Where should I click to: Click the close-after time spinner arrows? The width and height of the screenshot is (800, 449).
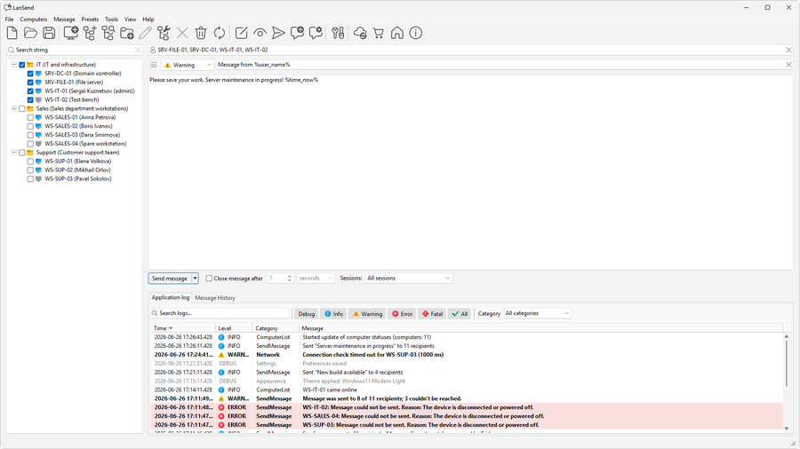coord(289,279)
